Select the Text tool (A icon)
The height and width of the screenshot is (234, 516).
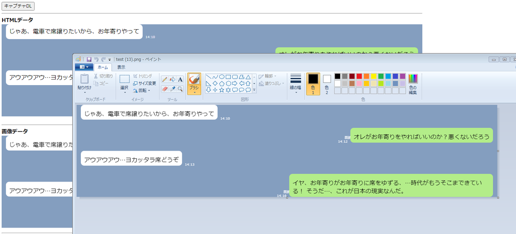tap(180, 79)
